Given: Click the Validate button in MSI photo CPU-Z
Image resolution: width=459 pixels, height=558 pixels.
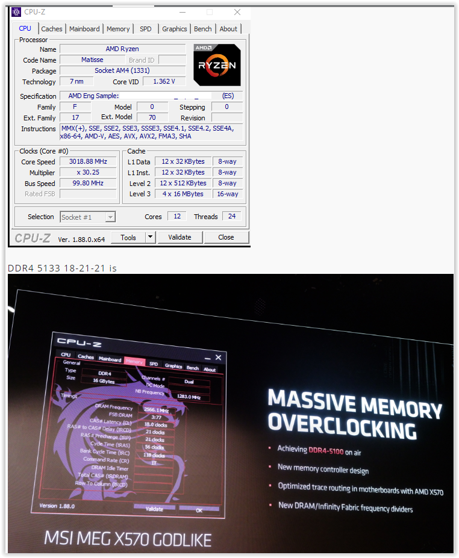Looking at the screenshot, I should [x=154, y=509].
